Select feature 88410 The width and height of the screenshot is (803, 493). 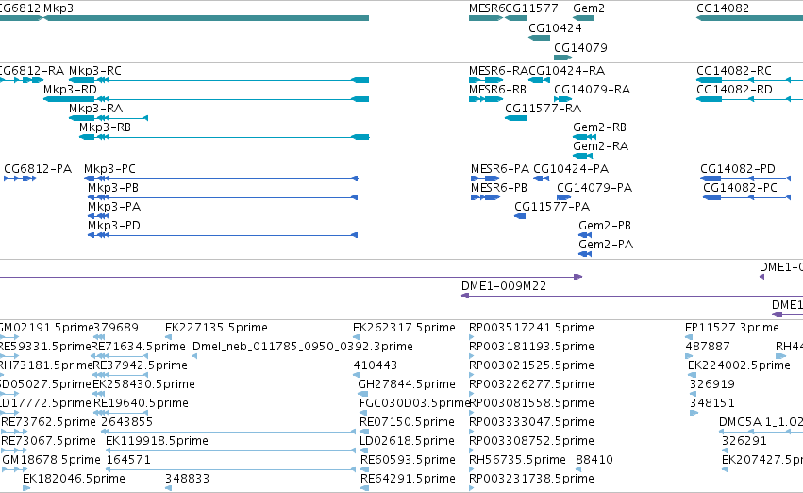click(x=578, y=470)
